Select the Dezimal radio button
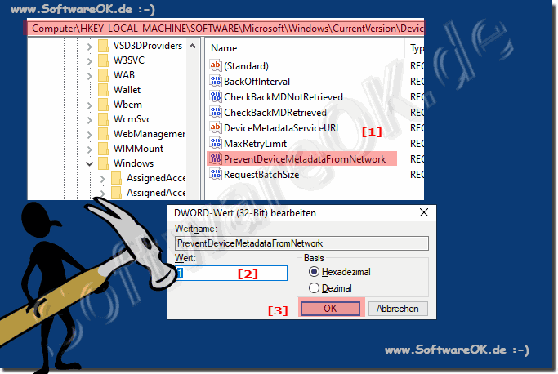The height and width of the screenshot is (374, 558). (x=314, y=288)
